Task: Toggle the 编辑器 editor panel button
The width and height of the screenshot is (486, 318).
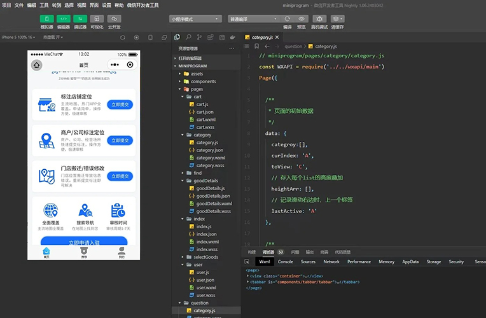Action: 64,18
